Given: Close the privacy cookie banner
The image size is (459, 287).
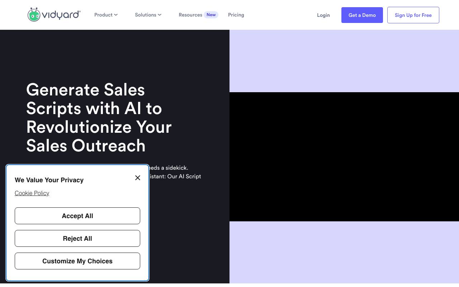Looking at the screenshot, I should 138,178.
